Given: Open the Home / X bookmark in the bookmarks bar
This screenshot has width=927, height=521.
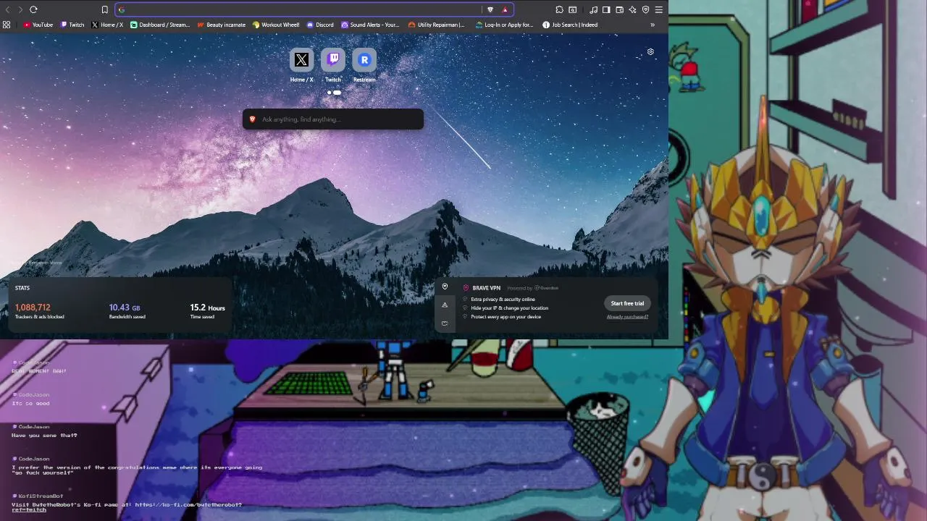Looking at the screenshot, I should (107, 25).
